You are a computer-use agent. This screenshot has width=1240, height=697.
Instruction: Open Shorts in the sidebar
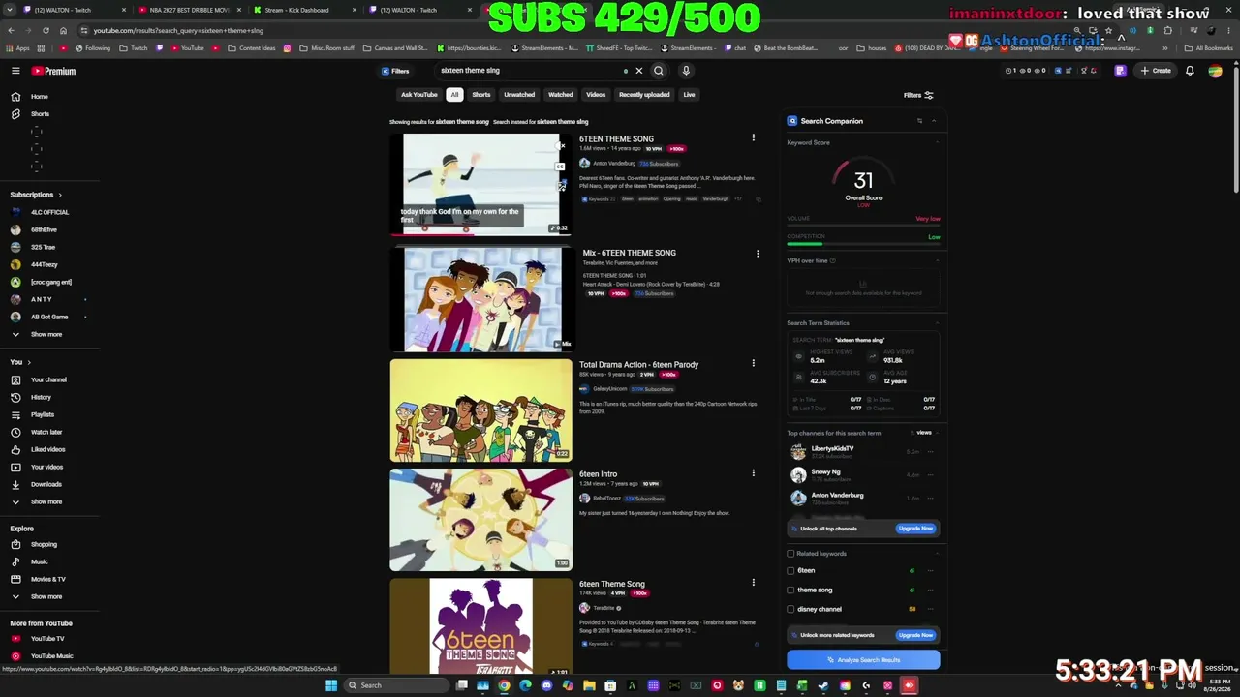pyautogui.click(x=40, y=114)
